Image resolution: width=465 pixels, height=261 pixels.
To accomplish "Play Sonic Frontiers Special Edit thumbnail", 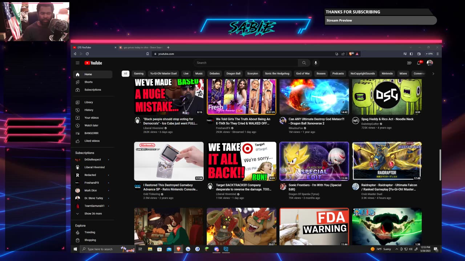I will point(314,161).
